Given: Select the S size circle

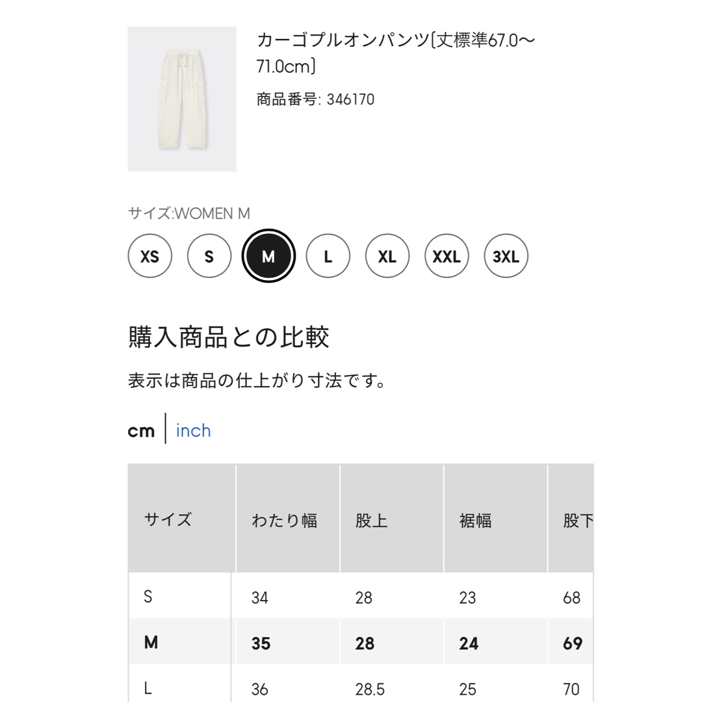Looking at the screenshot, I should click(x=209, y=256).
